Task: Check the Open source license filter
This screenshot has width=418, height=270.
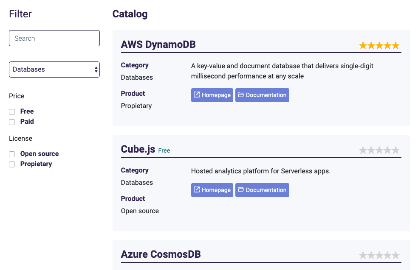Action: pyautogui.click(x=12, y=154)
